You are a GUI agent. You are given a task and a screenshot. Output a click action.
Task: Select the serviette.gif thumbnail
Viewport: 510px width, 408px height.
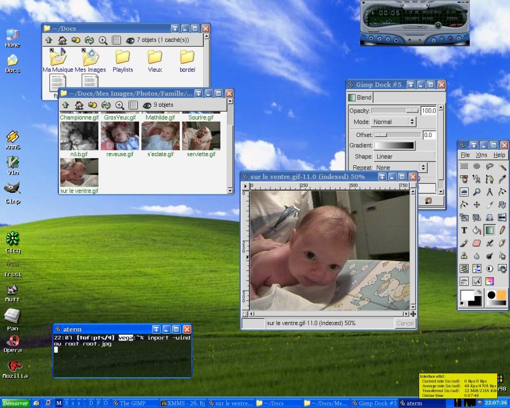tap(201, 137)
